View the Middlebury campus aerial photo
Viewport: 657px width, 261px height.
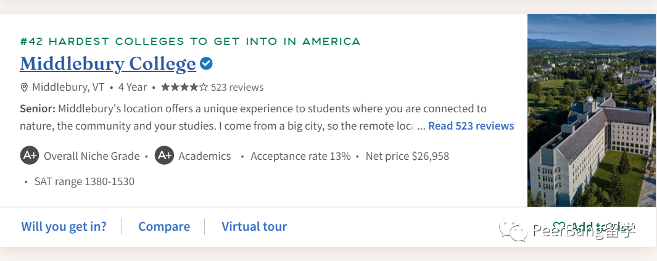coord(591,110)
